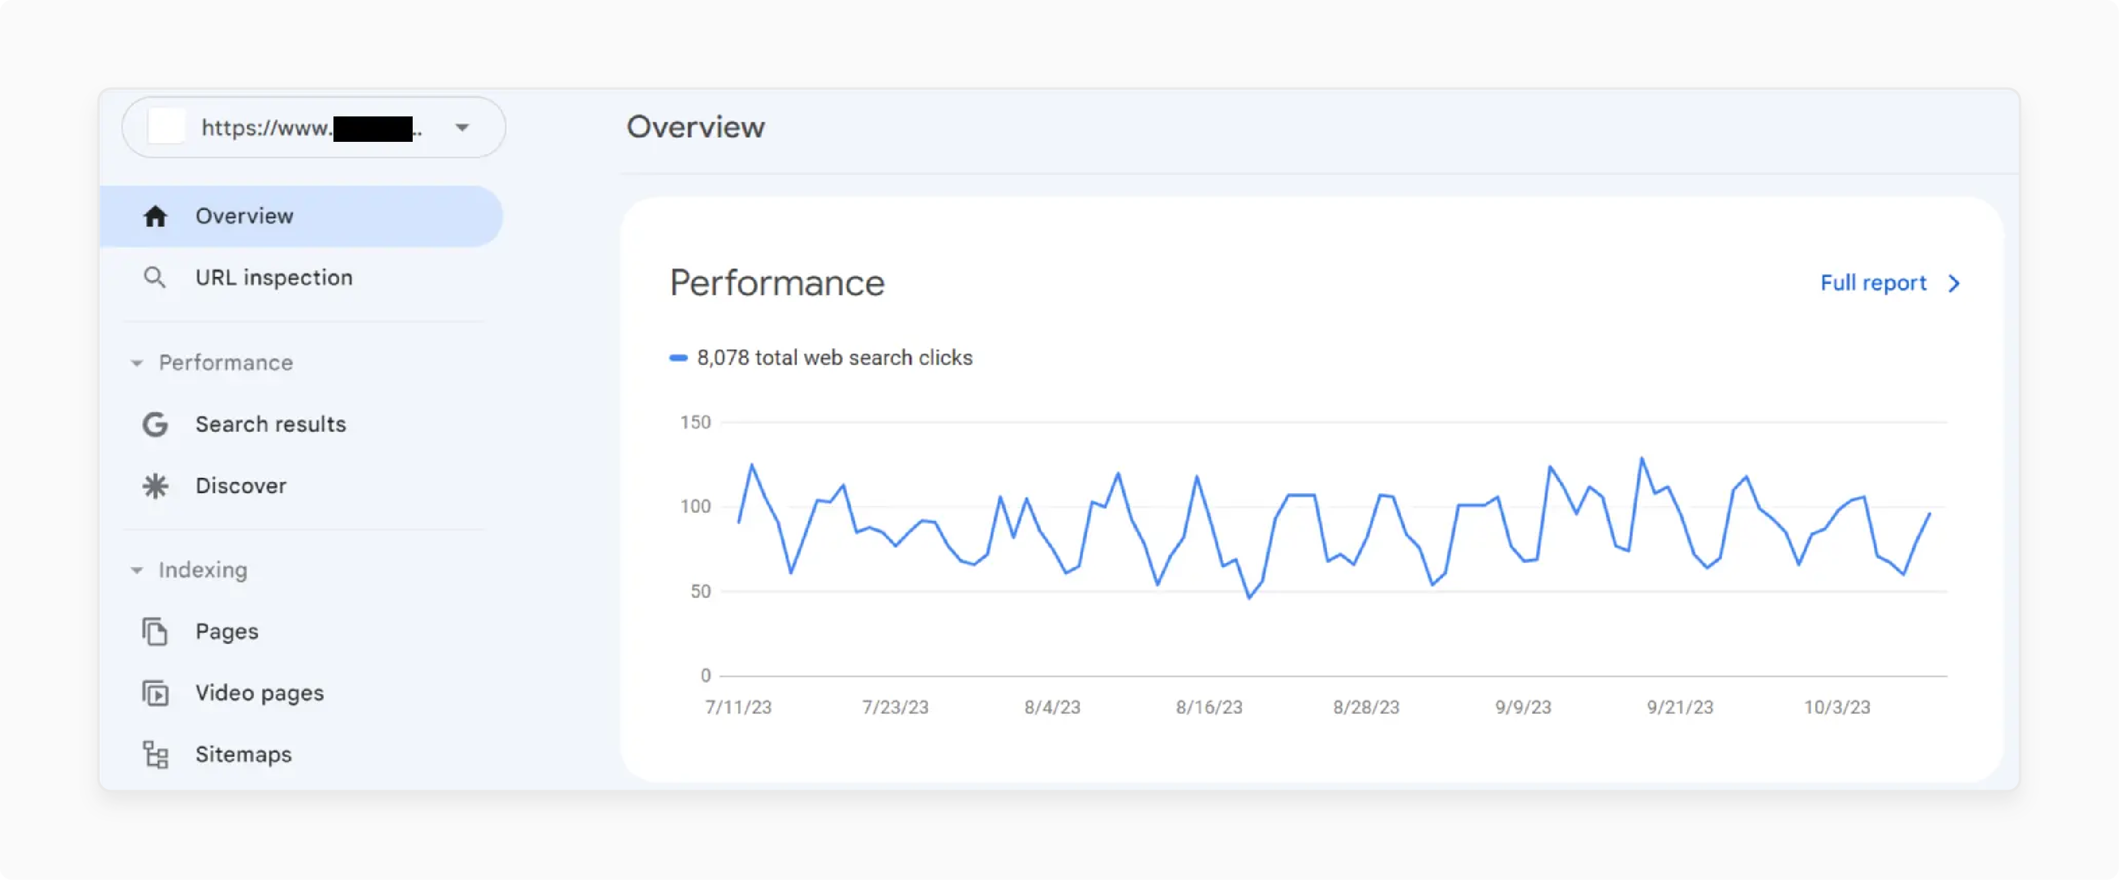Click the Sitemaps tree icon

[x=155, y=755]
